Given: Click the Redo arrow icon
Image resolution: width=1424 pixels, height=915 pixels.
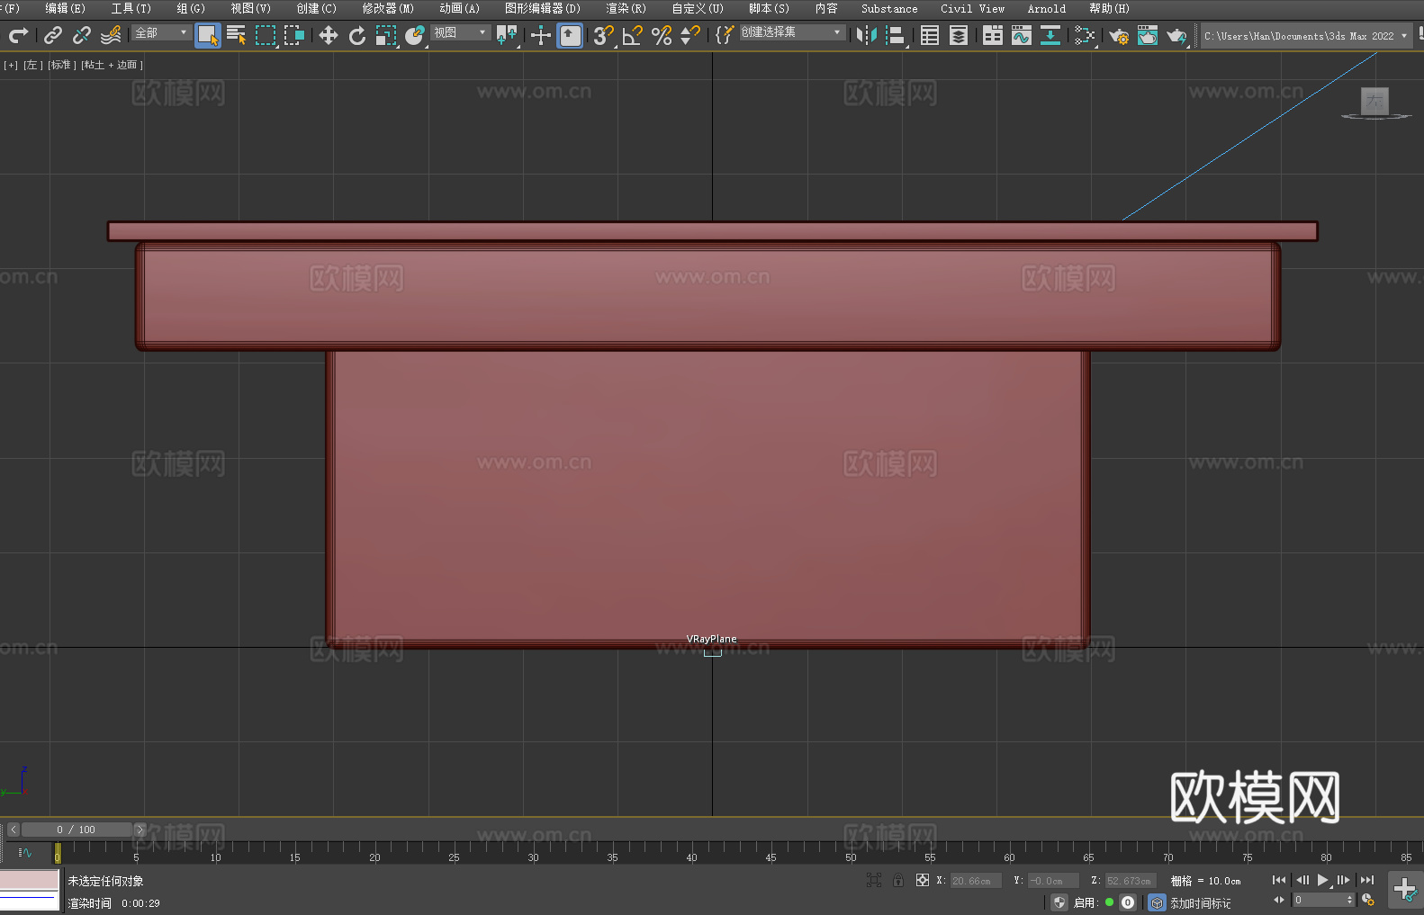Looking at the screenshot, I should [18, 35].
